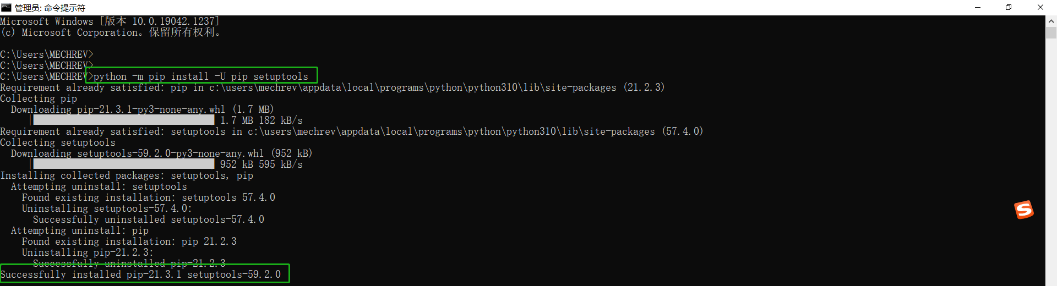
Task: Click the scrollbar up arrow
Action: point(1051,21)
